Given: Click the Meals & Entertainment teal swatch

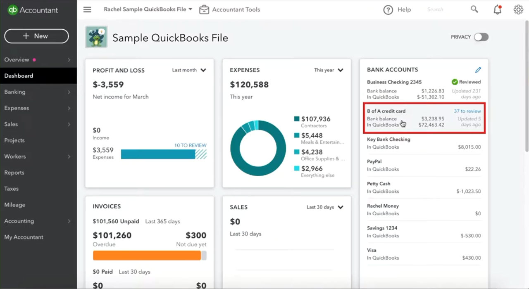Looking at the screenshot, I should pyautogui.click(x=296, y=135).
